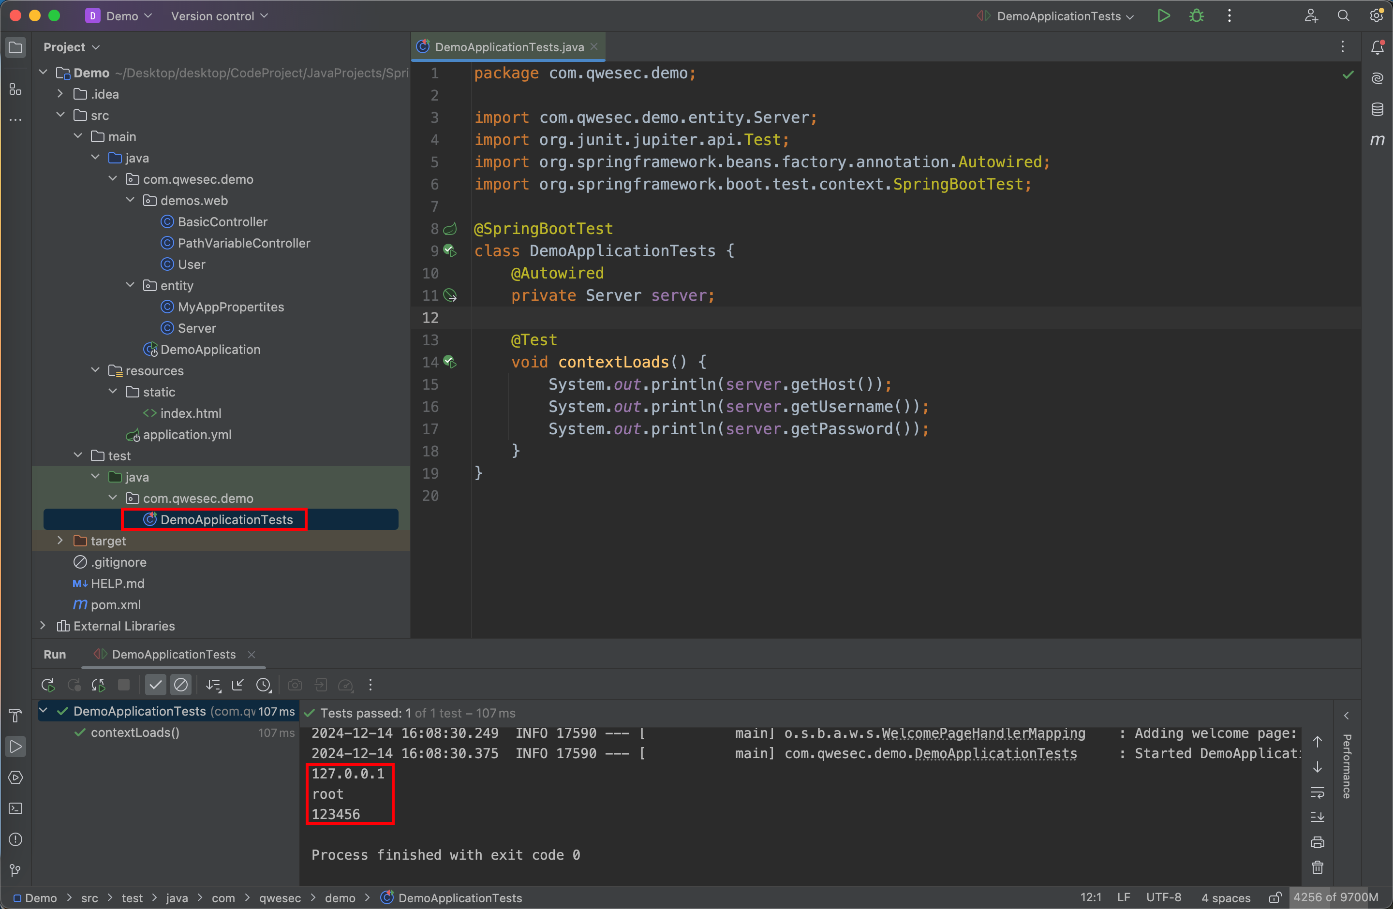Click the memory indicator 4256 of 9700M
1393x909 pixels.
1335,897
